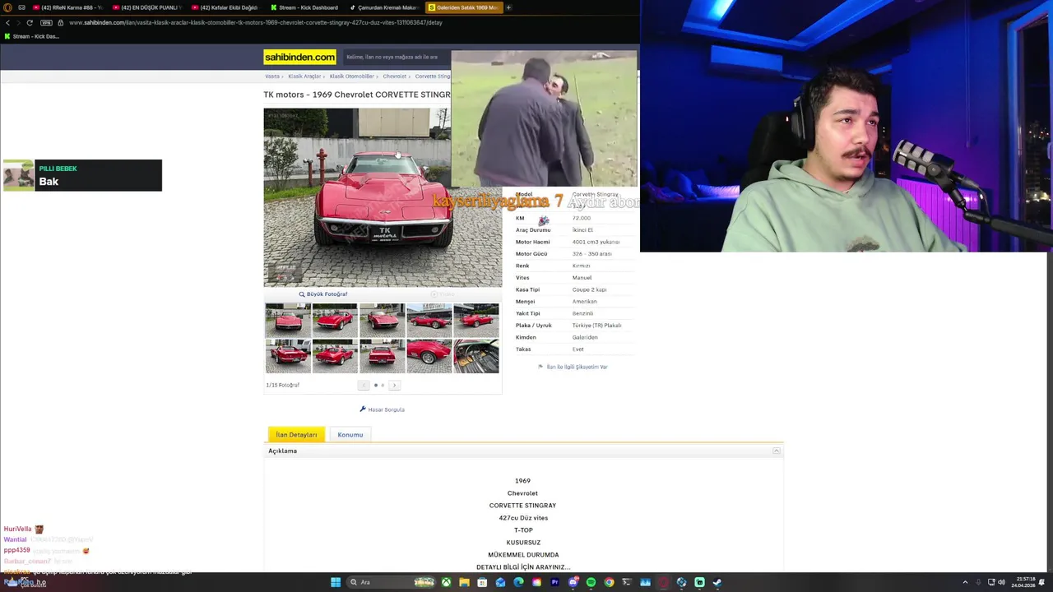
Task: Go back in the browser
Action: (x=7, y=22)
